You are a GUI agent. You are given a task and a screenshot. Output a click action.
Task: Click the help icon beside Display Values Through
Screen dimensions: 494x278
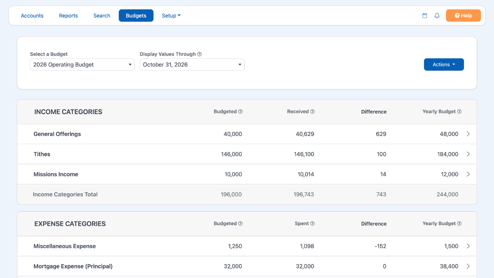[200, 54]
